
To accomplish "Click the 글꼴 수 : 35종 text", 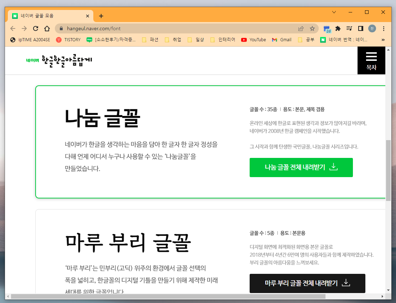I will [263, 109].
